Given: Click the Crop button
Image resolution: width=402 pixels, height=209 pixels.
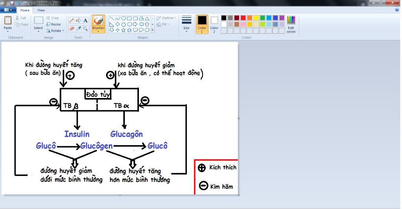Looking at the screenshot, I should (53, 18).
